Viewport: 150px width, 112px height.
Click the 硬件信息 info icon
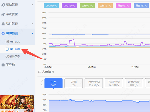point(7,56)
